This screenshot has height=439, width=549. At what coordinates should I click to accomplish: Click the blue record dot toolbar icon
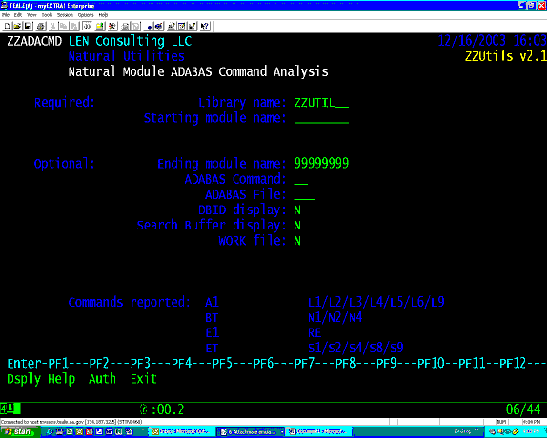149,27
